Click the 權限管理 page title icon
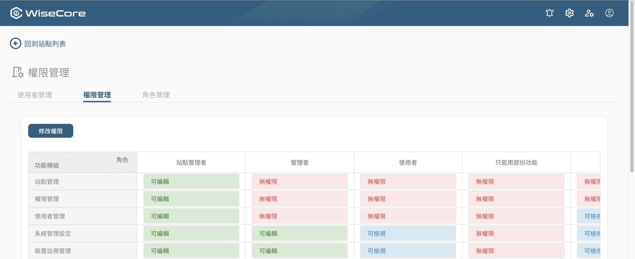The image size is (635, 259). [x=18, y=72]
